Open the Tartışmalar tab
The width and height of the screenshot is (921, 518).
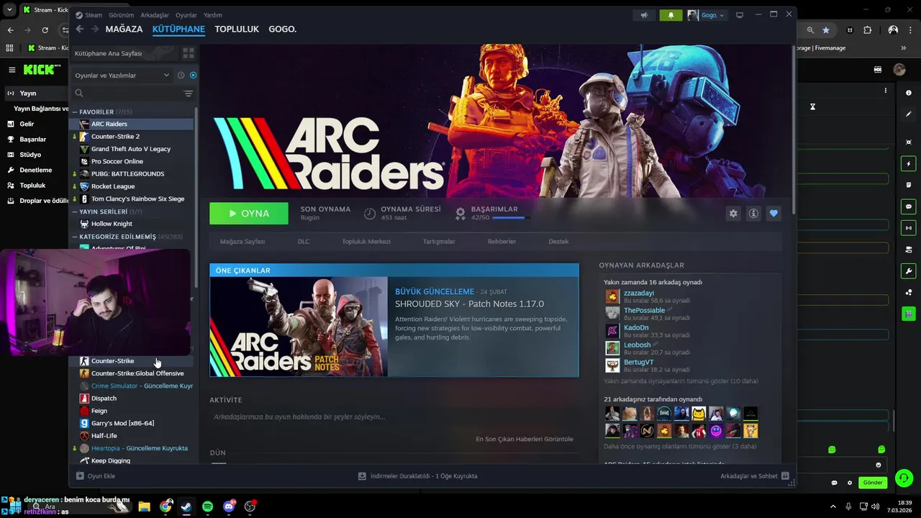[x=439, y=242]
